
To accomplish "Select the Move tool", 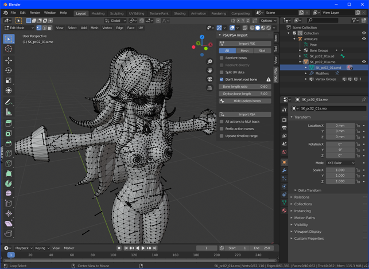I will (9, 60).
